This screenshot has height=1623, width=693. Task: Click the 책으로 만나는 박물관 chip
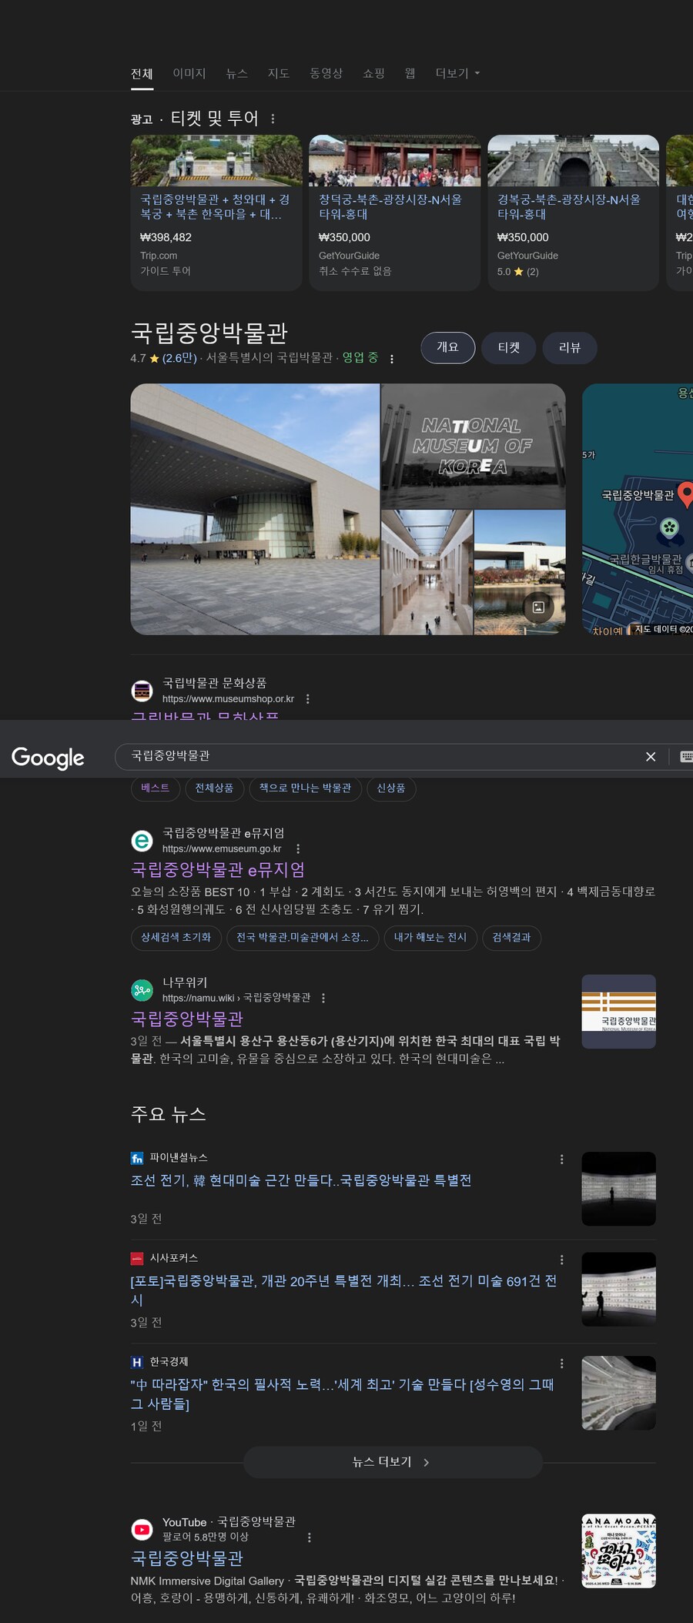tap(305, 788)
